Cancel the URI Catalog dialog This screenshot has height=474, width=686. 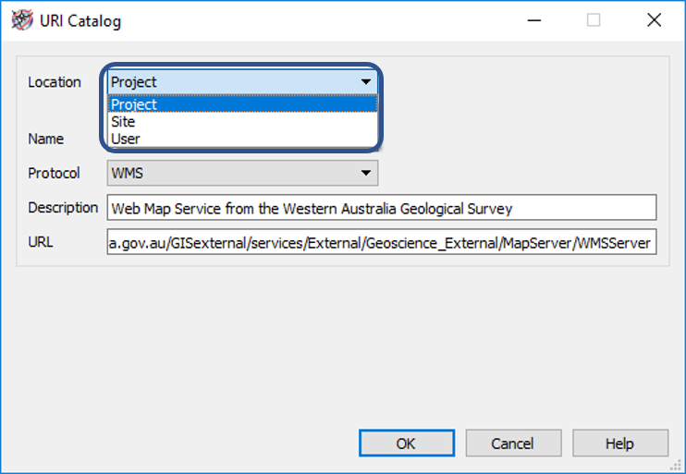(512, 444)
